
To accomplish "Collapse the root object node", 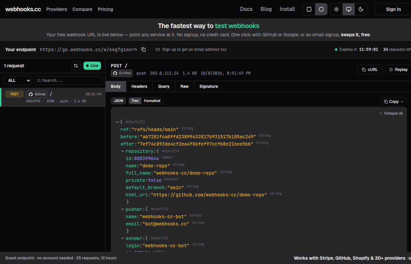I will [117, 122].
